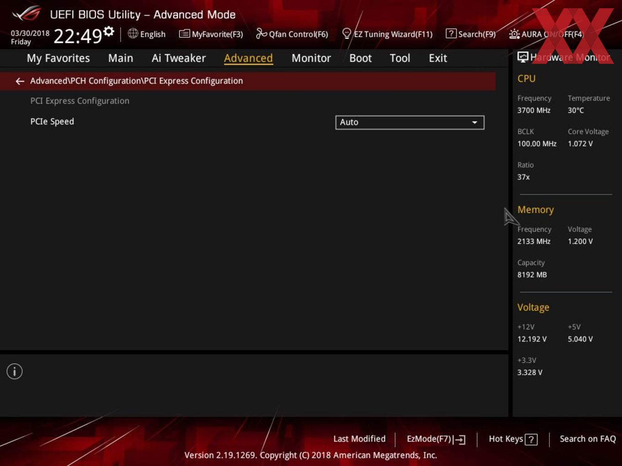Click the Hot Keys question mark icon
The height and width of the screenshot is (466, 622).
coord(531,440)
